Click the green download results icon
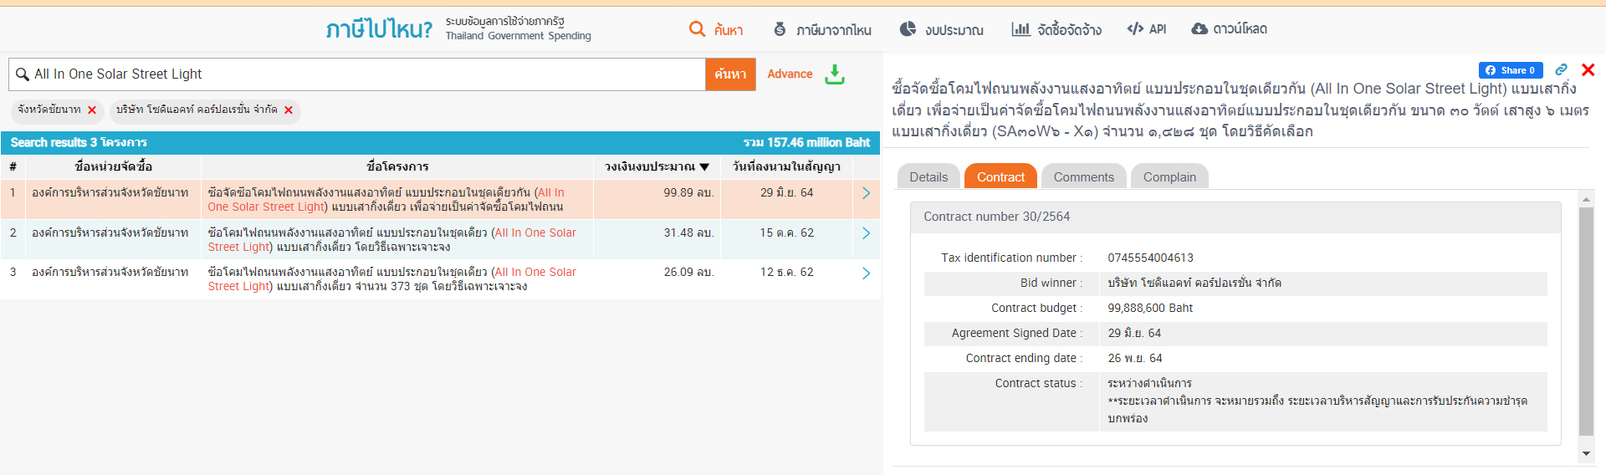1606x475 pixels. click(x=834, y=74)
